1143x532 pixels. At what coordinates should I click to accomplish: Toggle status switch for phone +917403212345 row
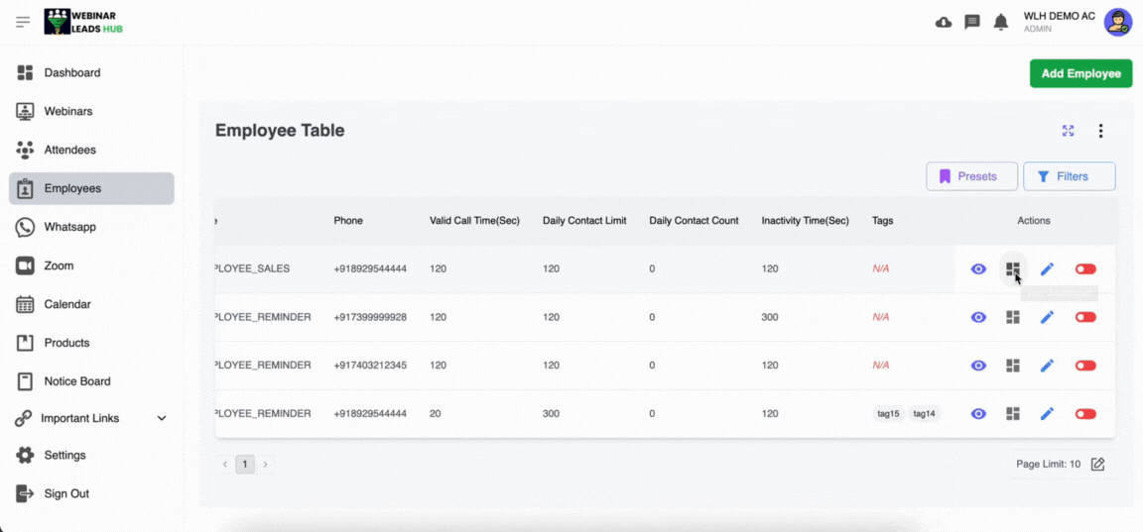(x=1085, y=366)
